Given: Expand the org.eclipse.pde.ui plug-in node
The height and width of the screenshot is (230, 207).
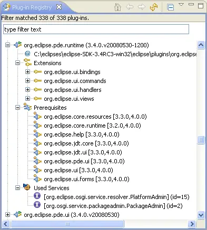Looking at the screenshot, I should coord(7,214).
